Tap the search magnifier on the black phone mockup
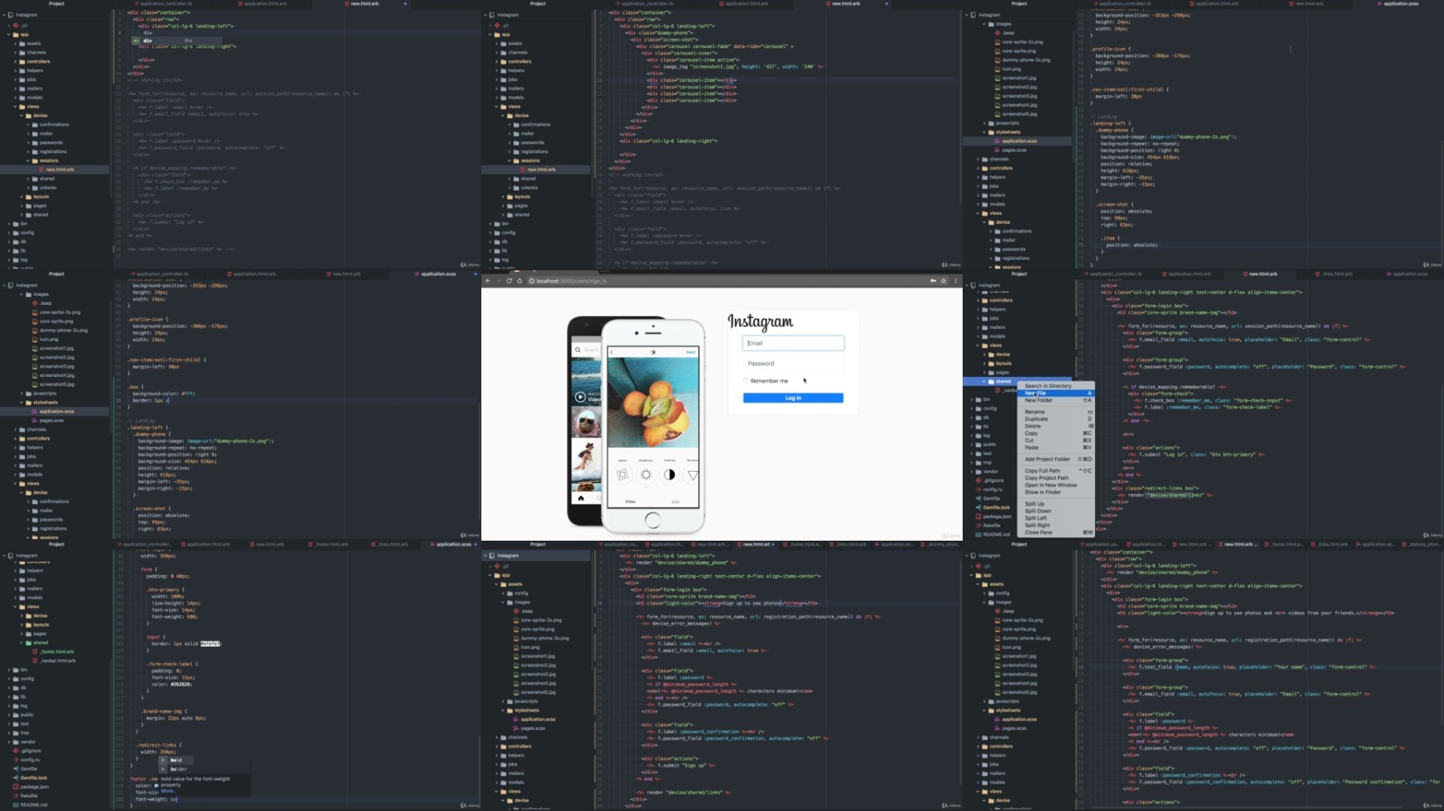 pos(577,350)
